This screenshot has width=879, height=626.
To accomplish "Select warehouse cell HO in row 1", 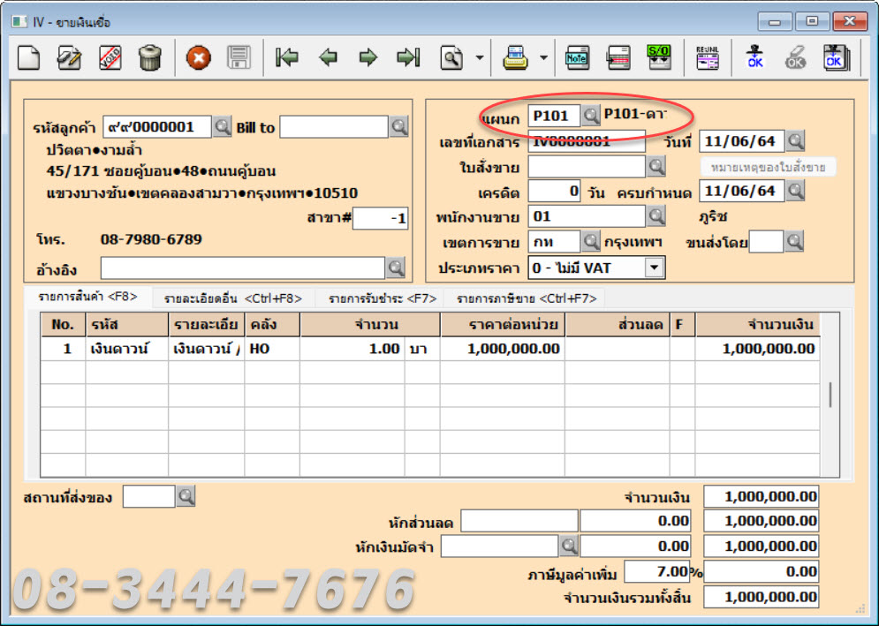I will [x=272, y=349].
